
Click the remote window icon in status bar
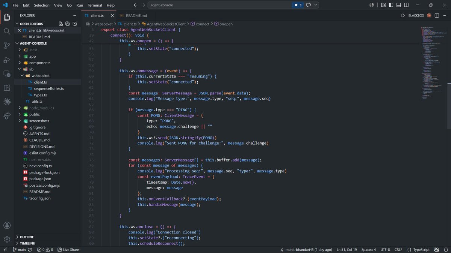[5, 250]
